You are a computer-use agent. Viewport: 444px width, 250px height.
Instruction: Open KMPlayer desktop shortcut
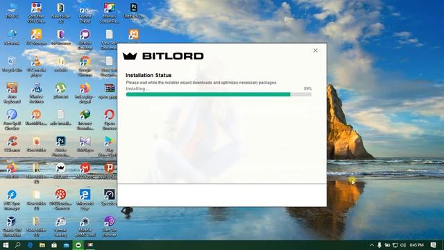[x=85, y=144]
